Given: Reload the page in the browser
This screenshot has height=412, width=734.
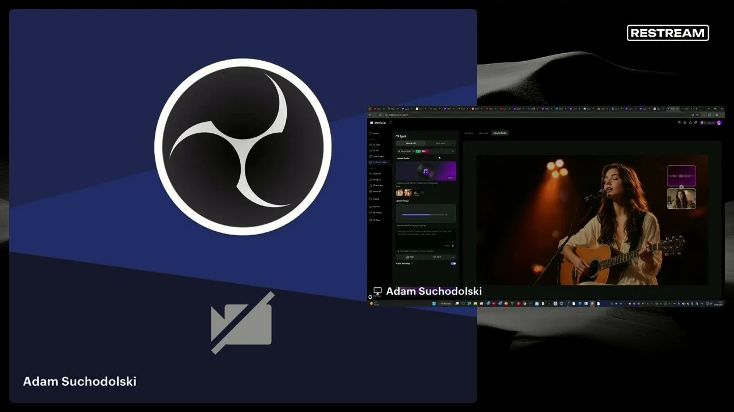Looking at the screenshot, I should (381, 115).
